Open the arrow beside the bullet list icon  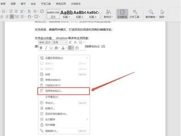[6, 11]
